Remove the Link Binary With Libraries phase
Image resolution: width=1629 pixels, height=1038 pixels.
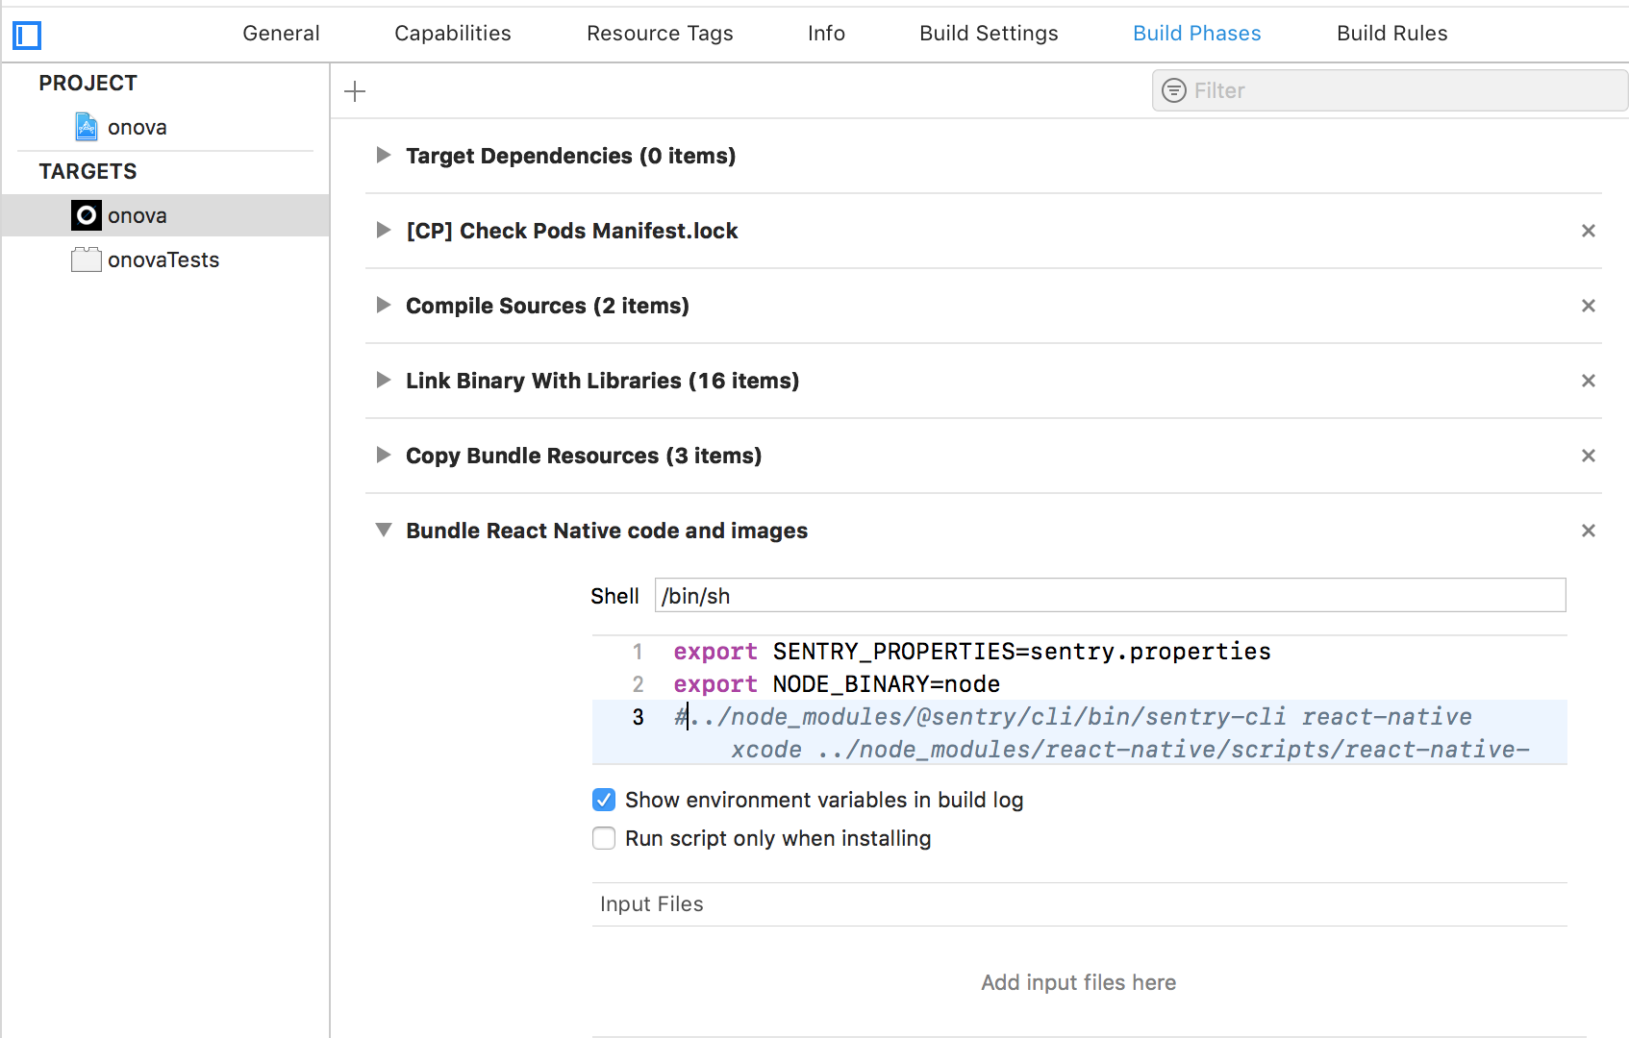coord(1588,381)
